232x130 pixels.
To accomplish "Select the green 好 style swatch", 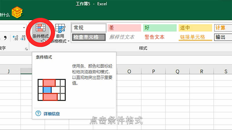I will (x=159, y=28).
